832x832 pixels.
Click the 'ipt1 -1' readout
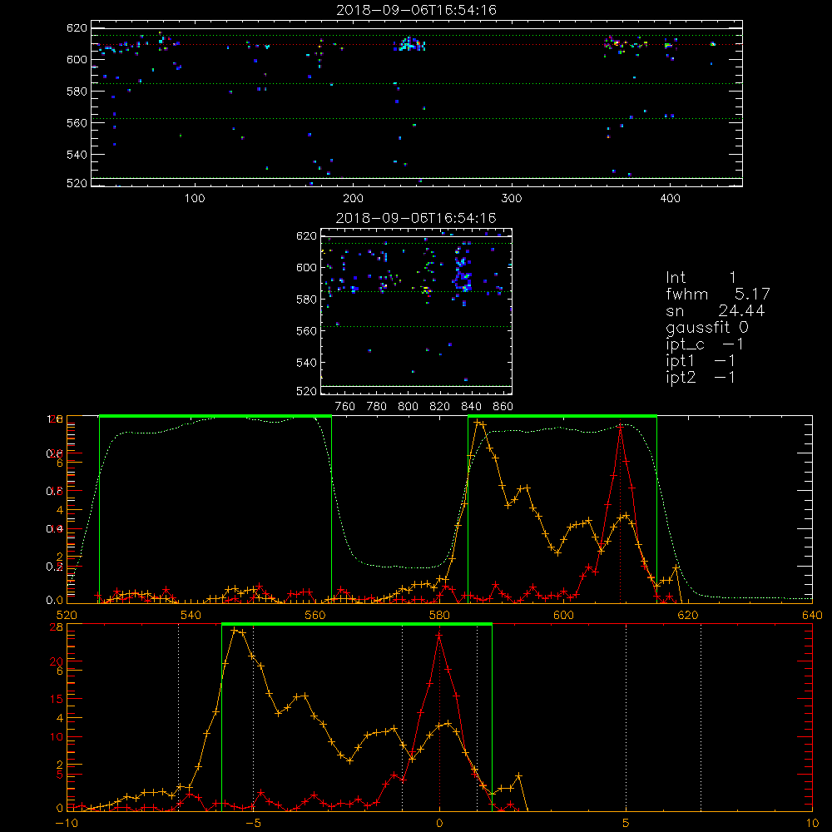click(x=701, y=361)
